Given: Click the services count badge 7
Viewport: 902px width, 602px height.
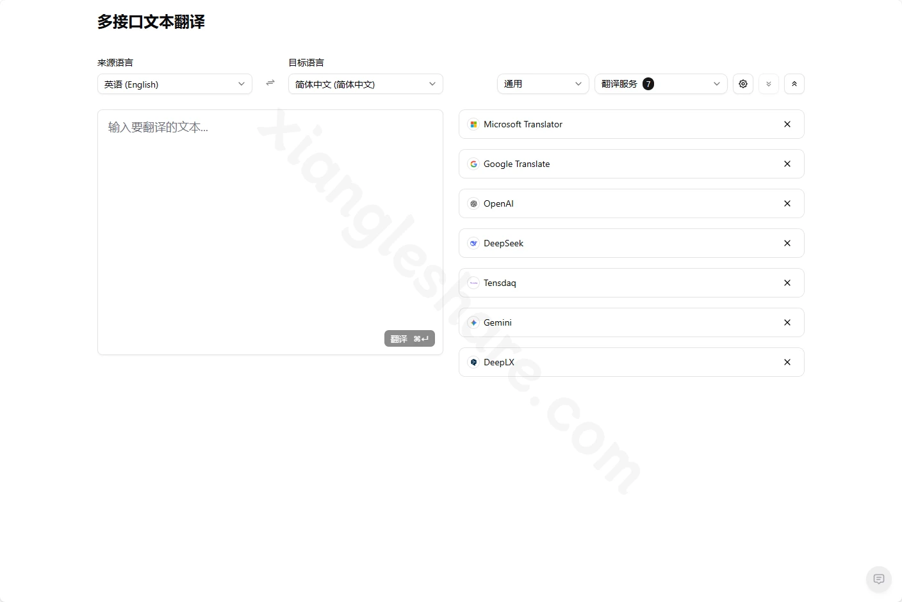Looking at the screenshot, I should point(648,84).
